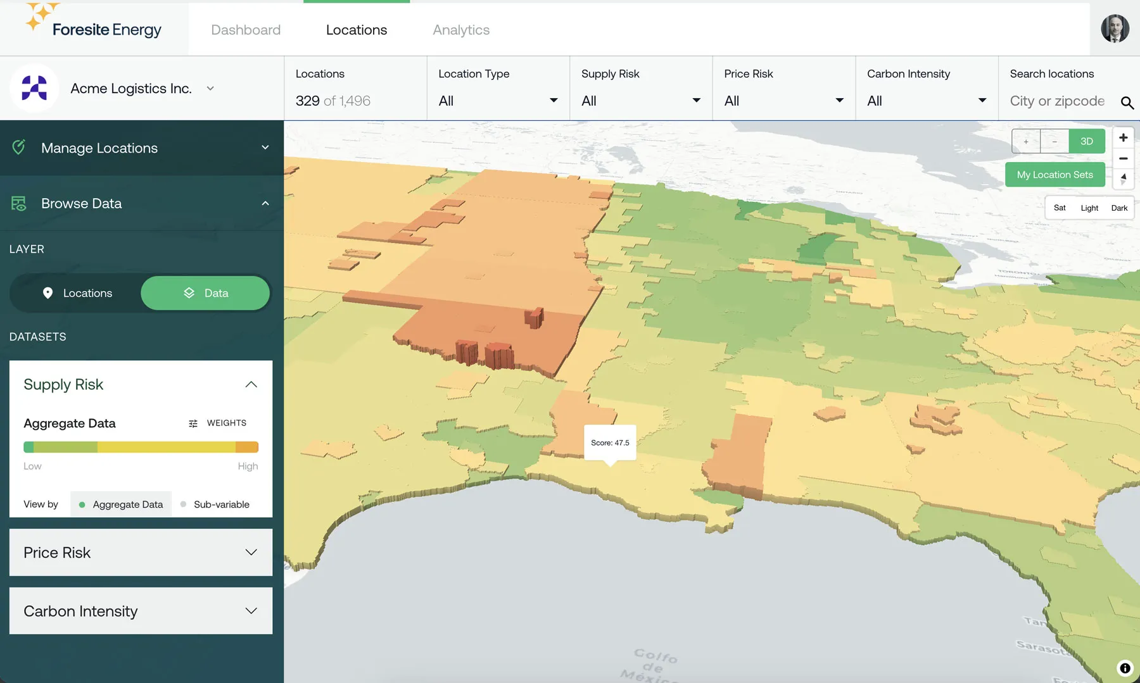Toggle the 3D map view

point(1086,141)
